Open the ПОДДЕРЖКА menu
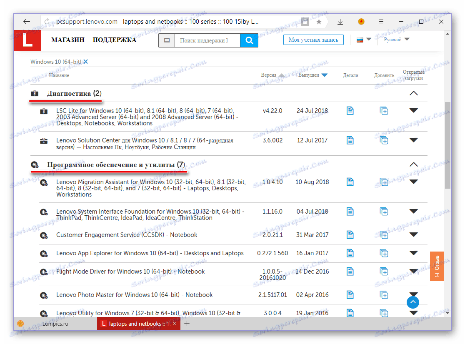The image size is (465, 344). [x=115, y=40]
